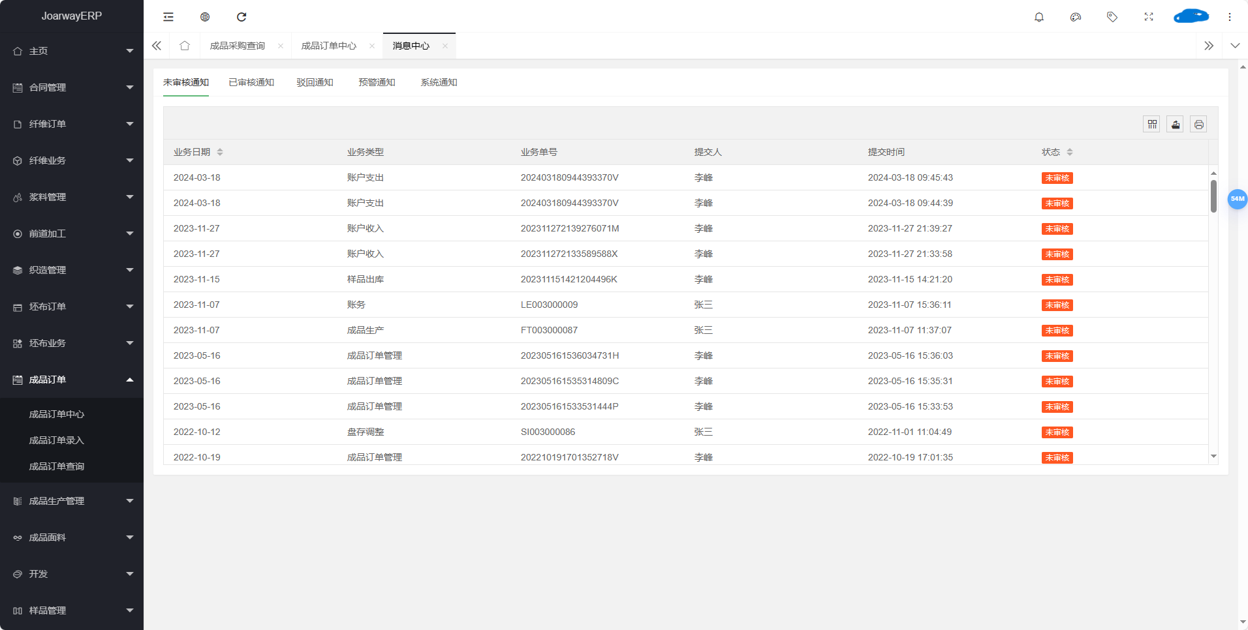
Task: Select the 驳回通知 tab
Action: pyautogui.click(x=315, y=82)
